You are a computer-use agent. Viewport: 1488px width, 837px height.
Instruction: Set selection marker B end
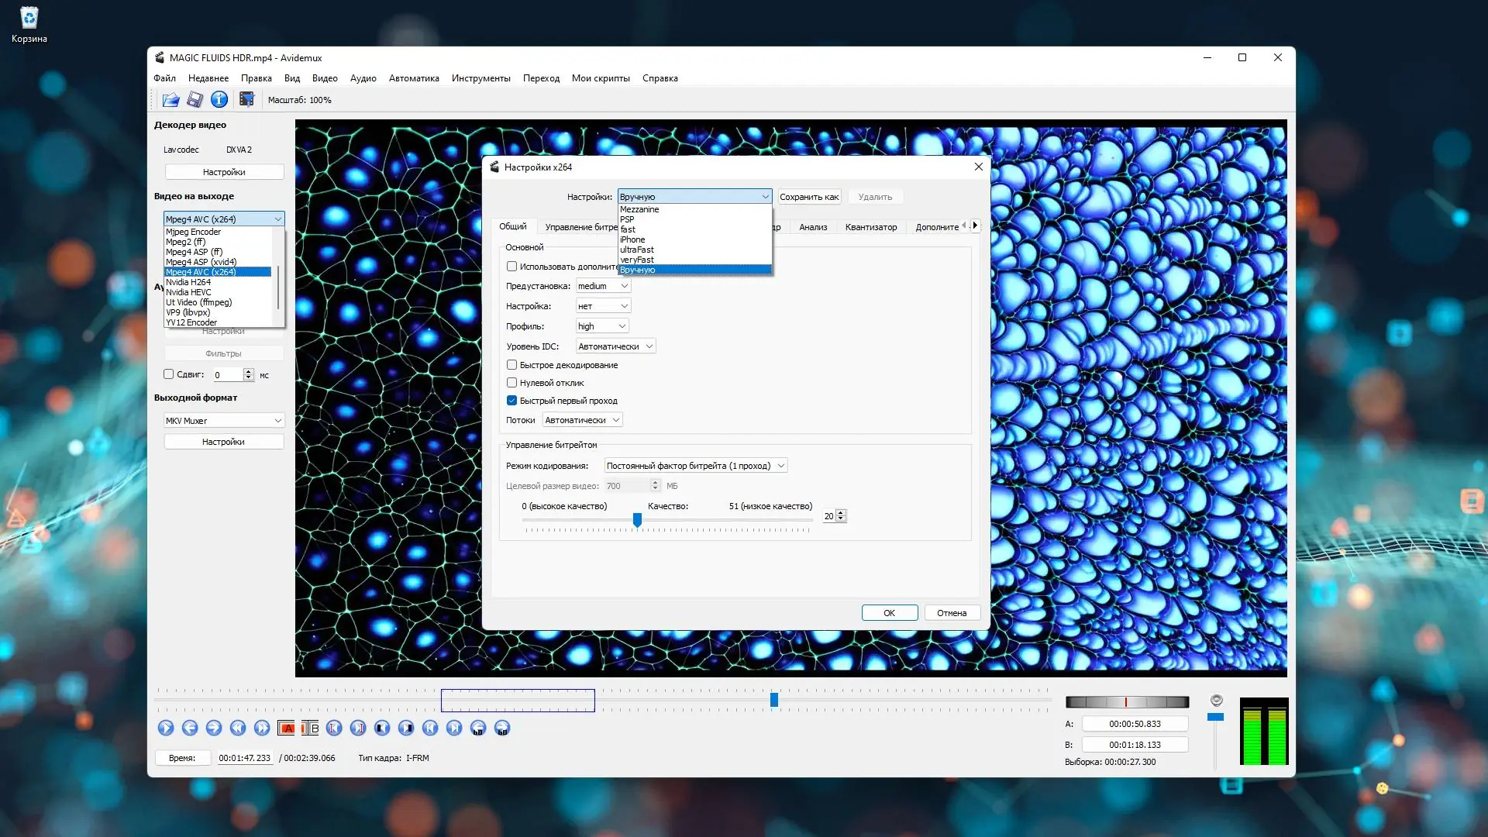310,728
